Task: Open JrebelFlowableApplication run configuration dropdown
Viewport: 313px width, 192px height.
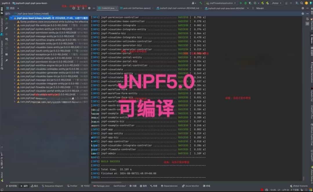Action: click(x=221, y=3)
